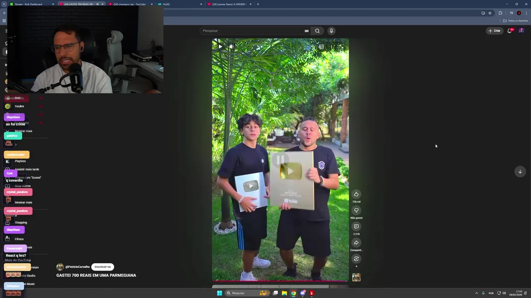
Task: Start voice search with microphone icon
Action: [x=331, y=31]
